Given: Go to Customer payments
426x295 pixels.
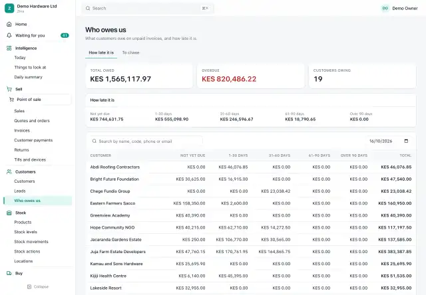Looking at the screenshot, I should (33, 140).
